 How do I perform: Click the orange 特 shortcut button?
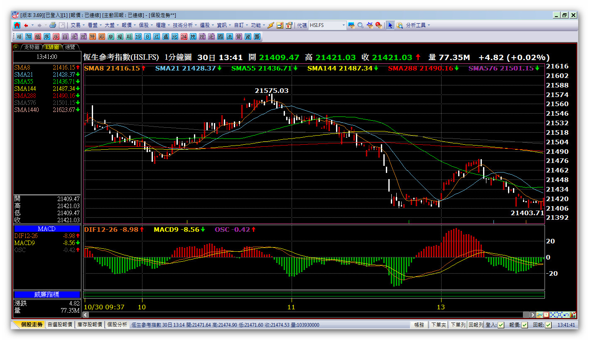(x=92, y=36)
